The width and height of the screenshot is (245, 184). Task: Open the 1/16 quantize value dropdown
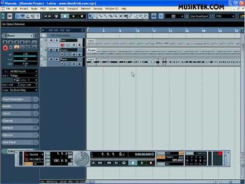pyautogui.click(x=225, y=16)
